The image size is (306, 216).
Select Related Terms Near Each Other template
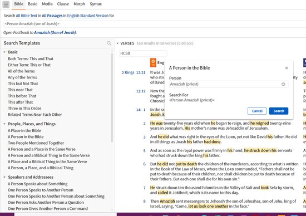click(34, 115)
